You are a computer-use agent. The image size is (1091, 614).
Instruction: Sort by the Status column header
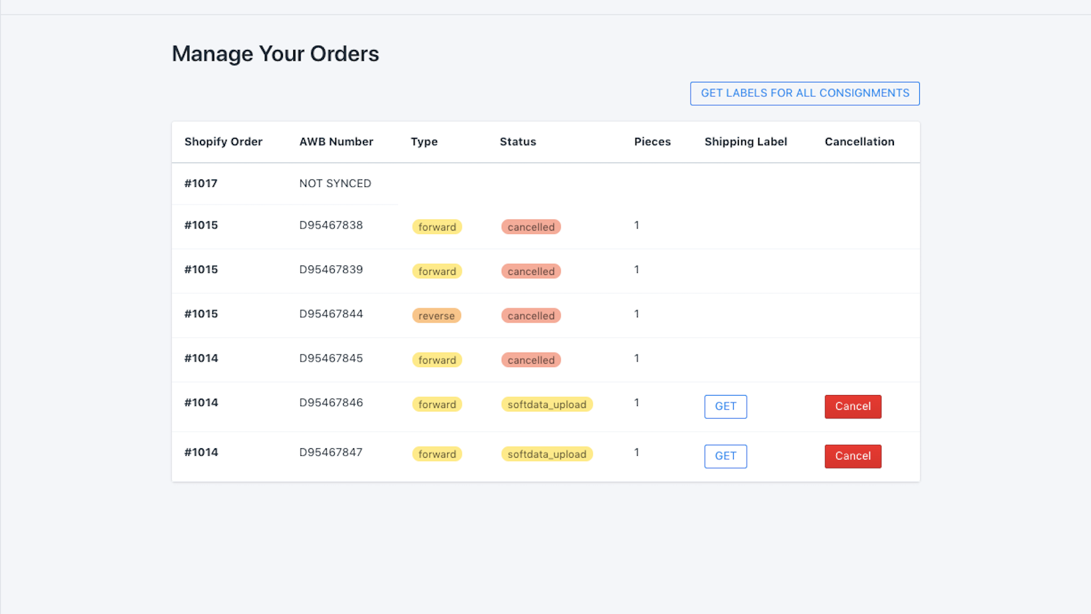tap(518, 142)
